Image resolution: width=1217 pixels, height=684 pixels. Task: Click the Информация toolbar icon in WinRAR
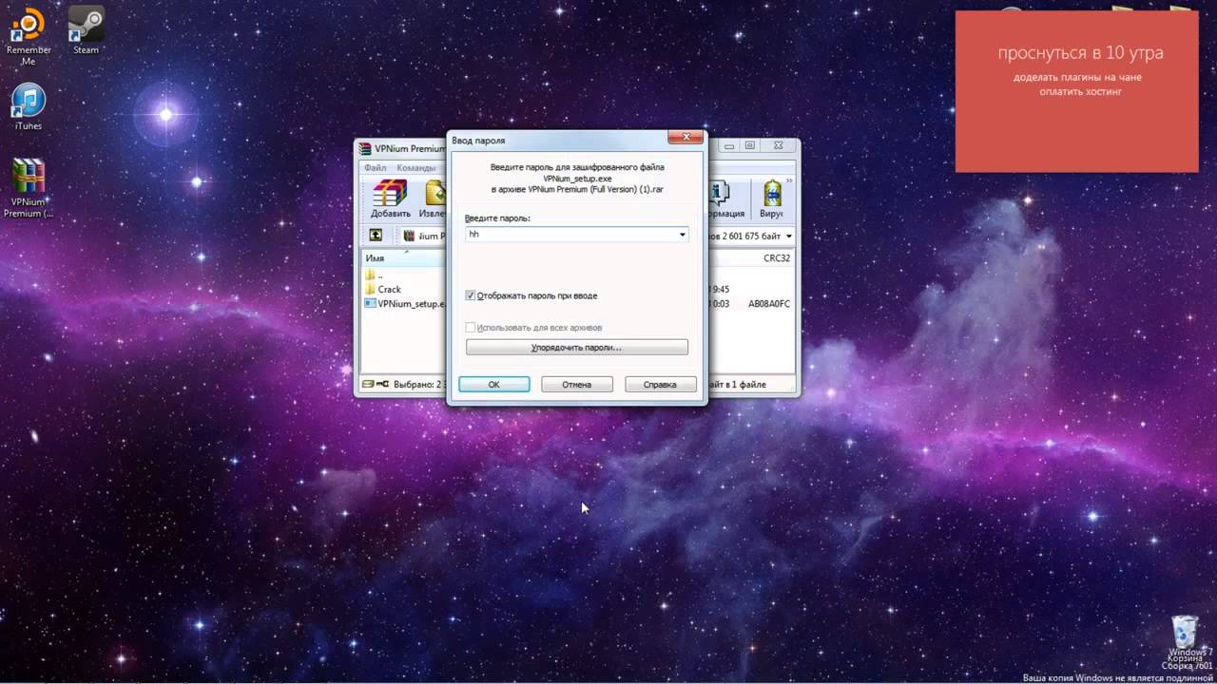pos(725,199)
